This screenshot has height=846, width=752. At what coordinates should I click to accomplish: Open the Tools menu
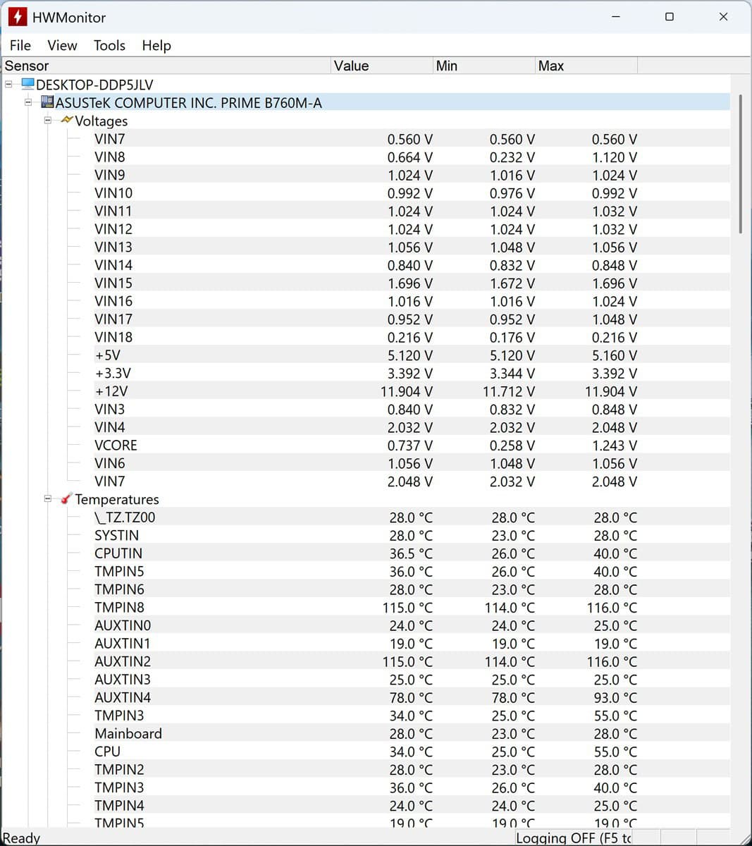(x=109, y=45)
